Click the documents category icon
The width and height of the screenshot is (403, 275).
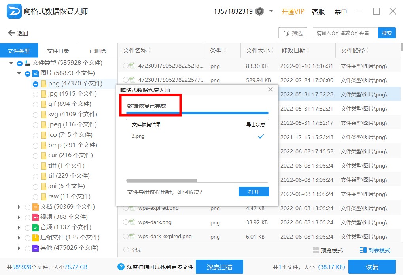36,207
